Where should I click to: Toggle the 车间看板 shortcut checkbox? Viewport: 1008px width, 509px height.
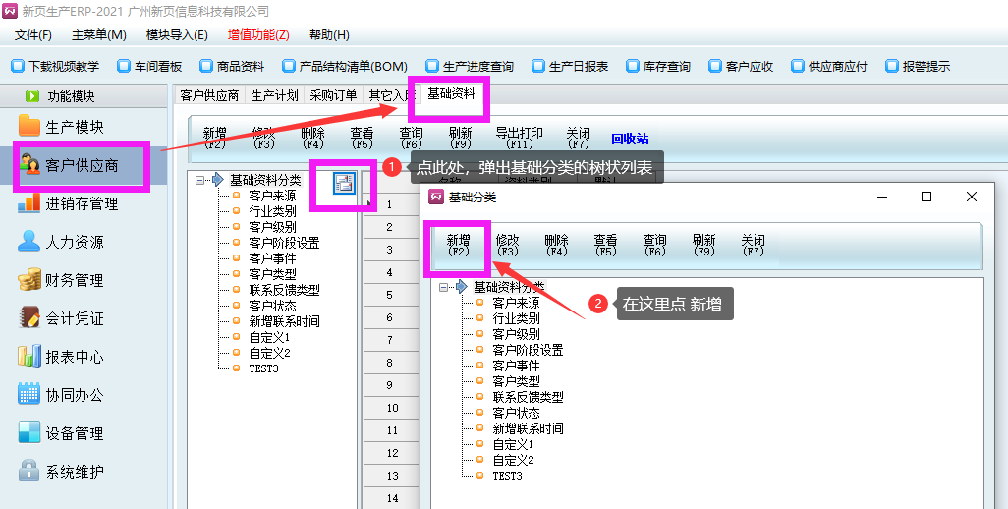123,67
